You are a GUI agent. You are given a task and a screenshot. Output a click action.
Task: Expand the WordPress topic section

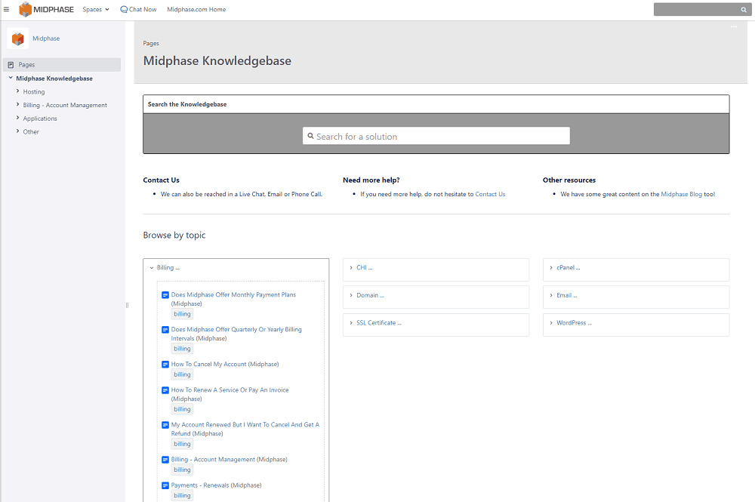tap(551, 323)
